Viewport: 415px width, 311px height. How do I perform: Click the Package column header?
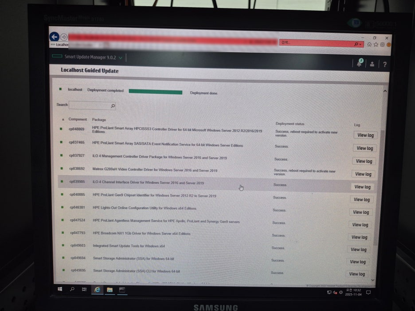[99, 120]
